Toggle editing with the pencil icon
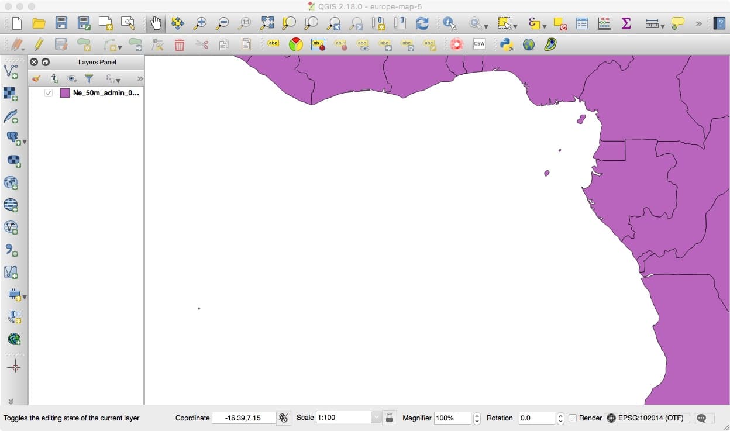 coord(38,44)
